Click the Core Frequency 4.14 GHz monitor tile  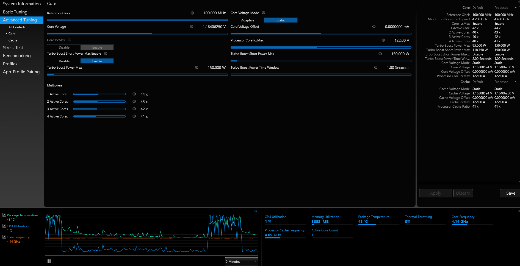(x=472, y=220)
